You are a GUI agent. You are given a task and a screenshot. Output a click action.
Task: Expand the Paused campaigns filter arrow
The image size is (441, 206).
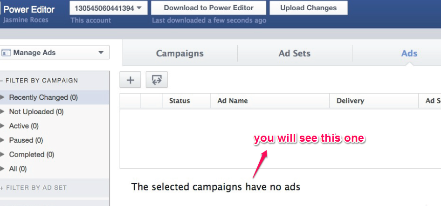pos(3,140)
